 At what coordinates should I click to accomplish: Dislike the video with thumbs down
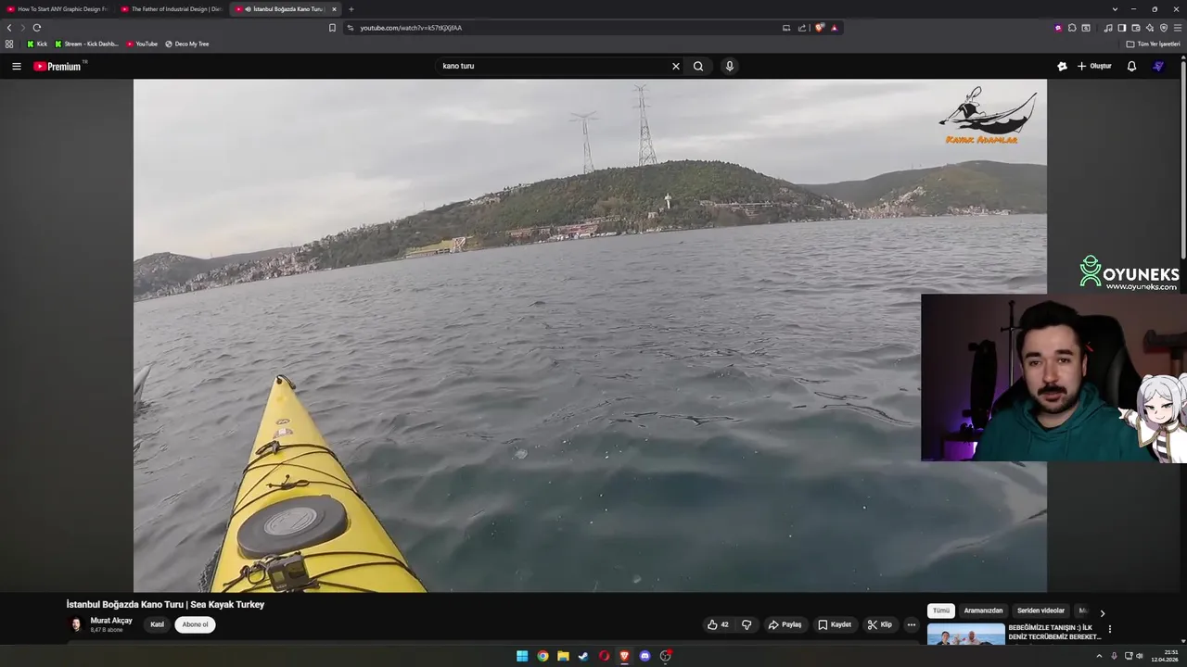747,624
